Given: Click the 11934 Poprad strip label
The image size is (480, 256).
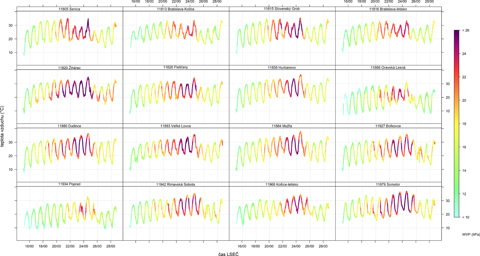Looking at the screenshot, I should click(x=69, y=184).
